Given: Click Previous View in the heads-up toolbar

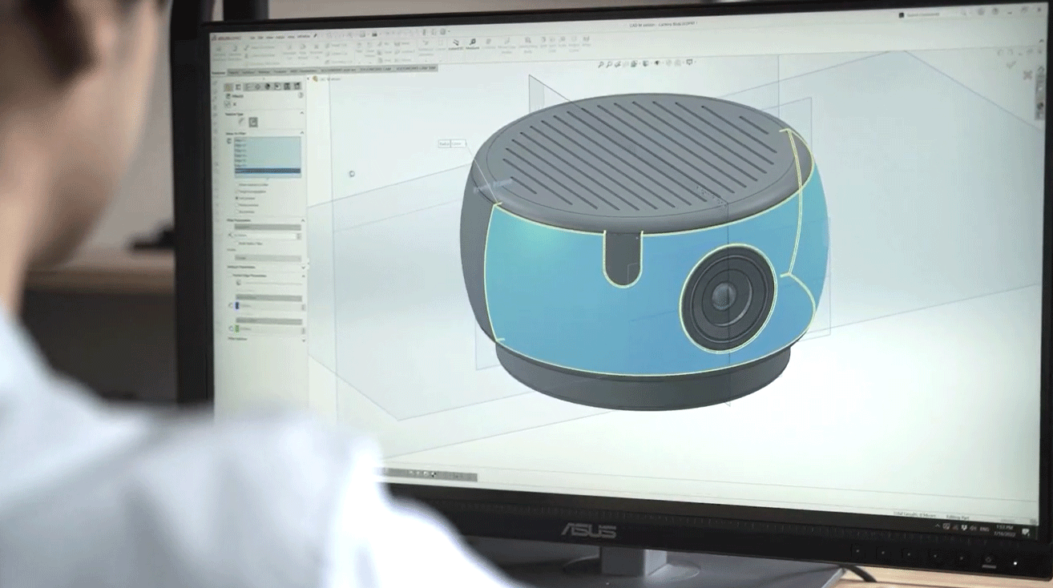Looking at the screenshot, I should 617,64.
